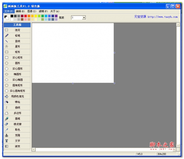Image resolution: width=184 pixels, height=159 pixels.
Task: Choose the 曲线 curve tool
Action: click(x=17, y=107)
